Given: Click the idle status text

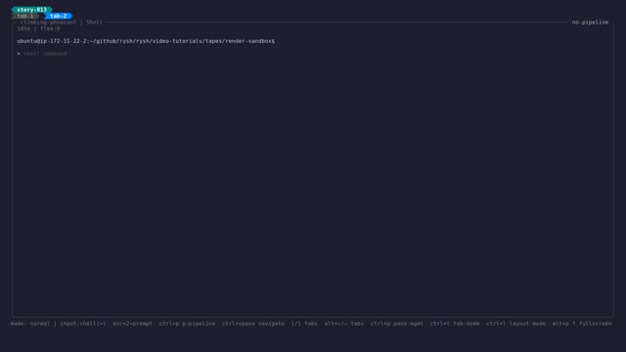Looking at the screenshot, I should pos(23,28).
